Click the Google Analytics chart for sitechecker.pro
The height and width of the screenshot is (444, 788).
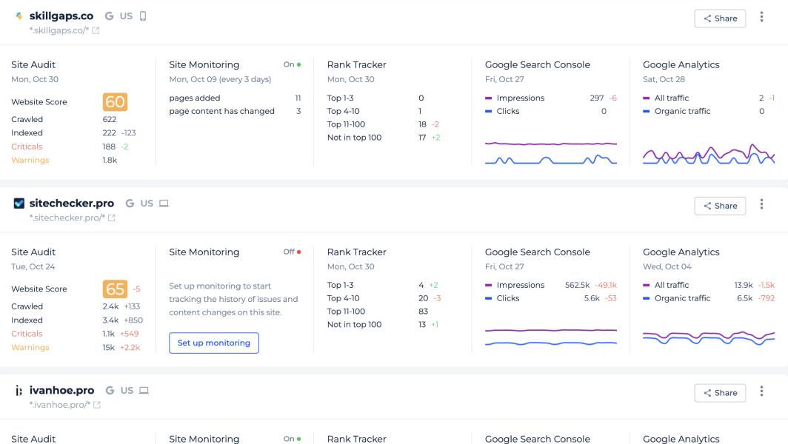click(709, 337)
